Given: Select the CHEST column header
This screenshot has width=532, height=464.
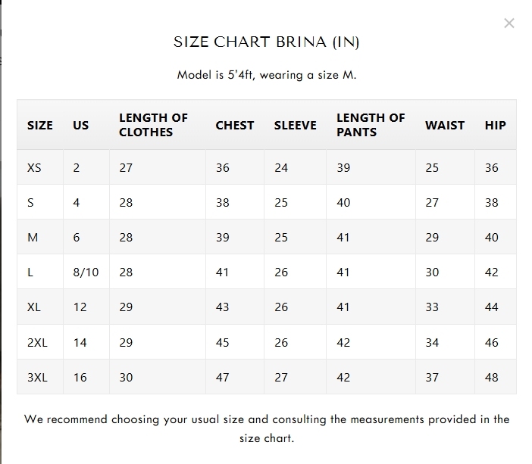Looking at the screenshot, I should 235,126.
